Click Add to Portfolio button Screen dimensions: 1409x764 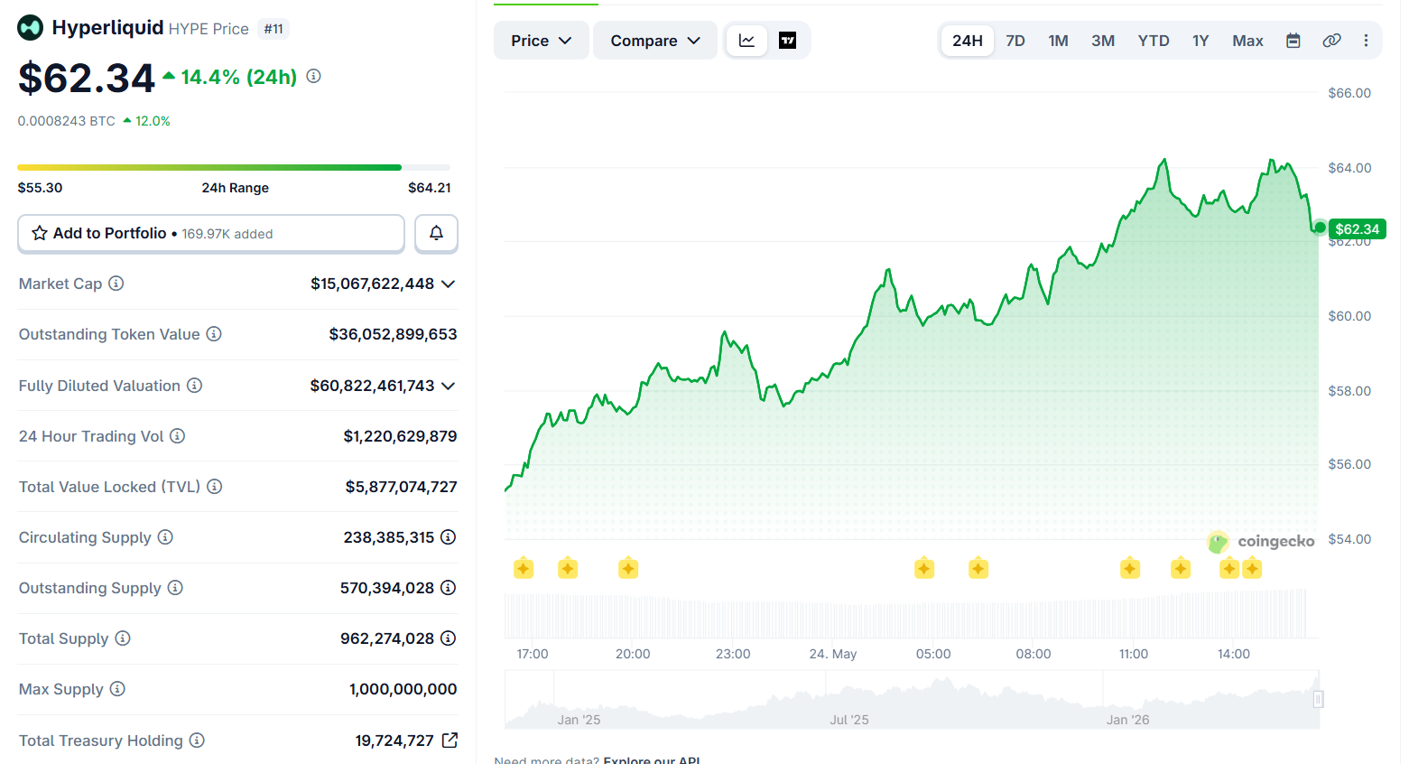tap(211, 233)
